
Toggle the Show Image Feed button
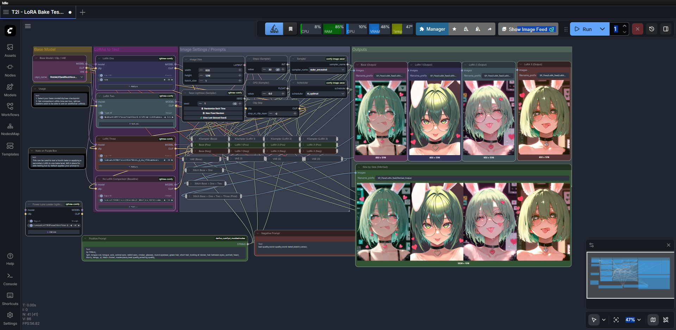pyautogui.click(x=528, y=29)
